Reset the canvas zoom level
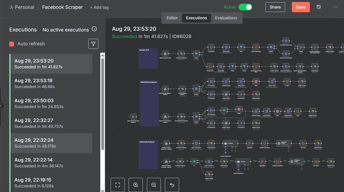The width and height of the screenshot is (344, 192). (x=172, y=185)
